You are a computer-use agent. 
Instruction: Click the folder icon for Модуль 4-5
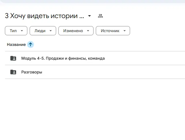pos(13,58)
